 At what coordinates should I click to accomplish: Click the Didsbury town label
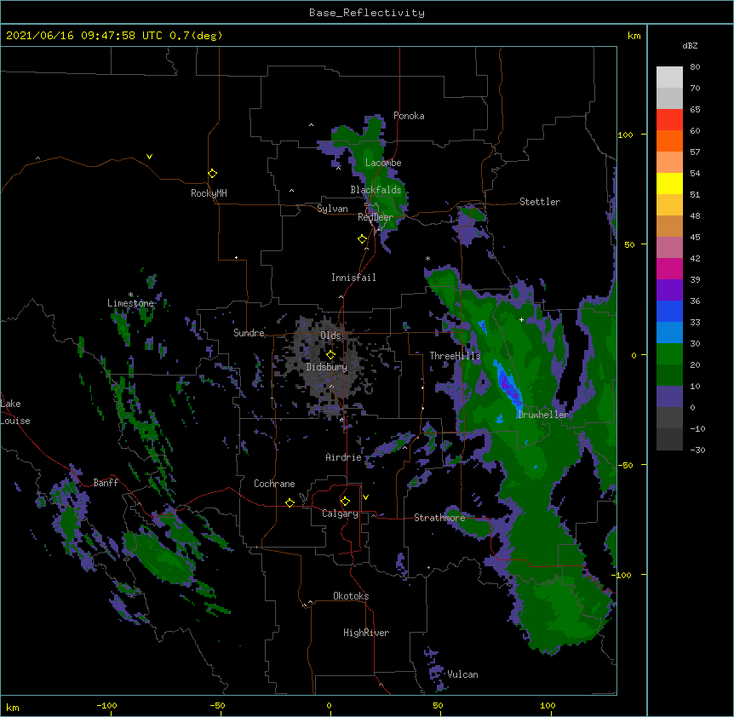[x=327, y=367]
